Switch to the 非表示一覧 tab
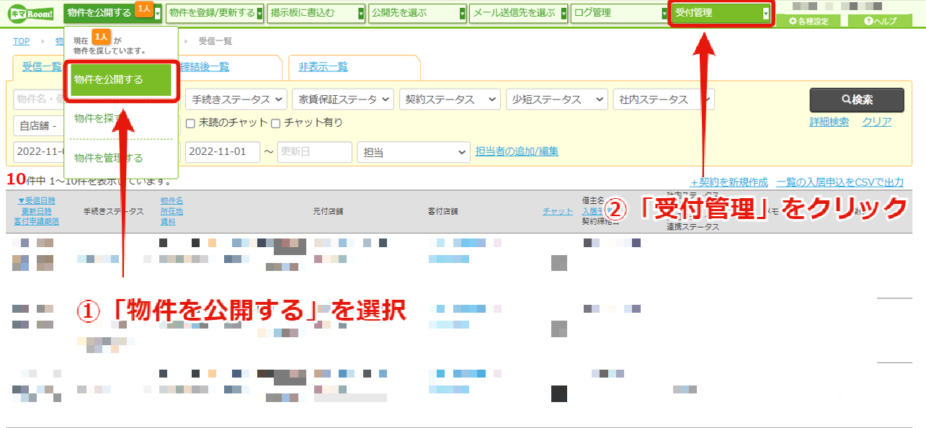The height and width of the screenshot is (428, 926). (x=323, y=67)
